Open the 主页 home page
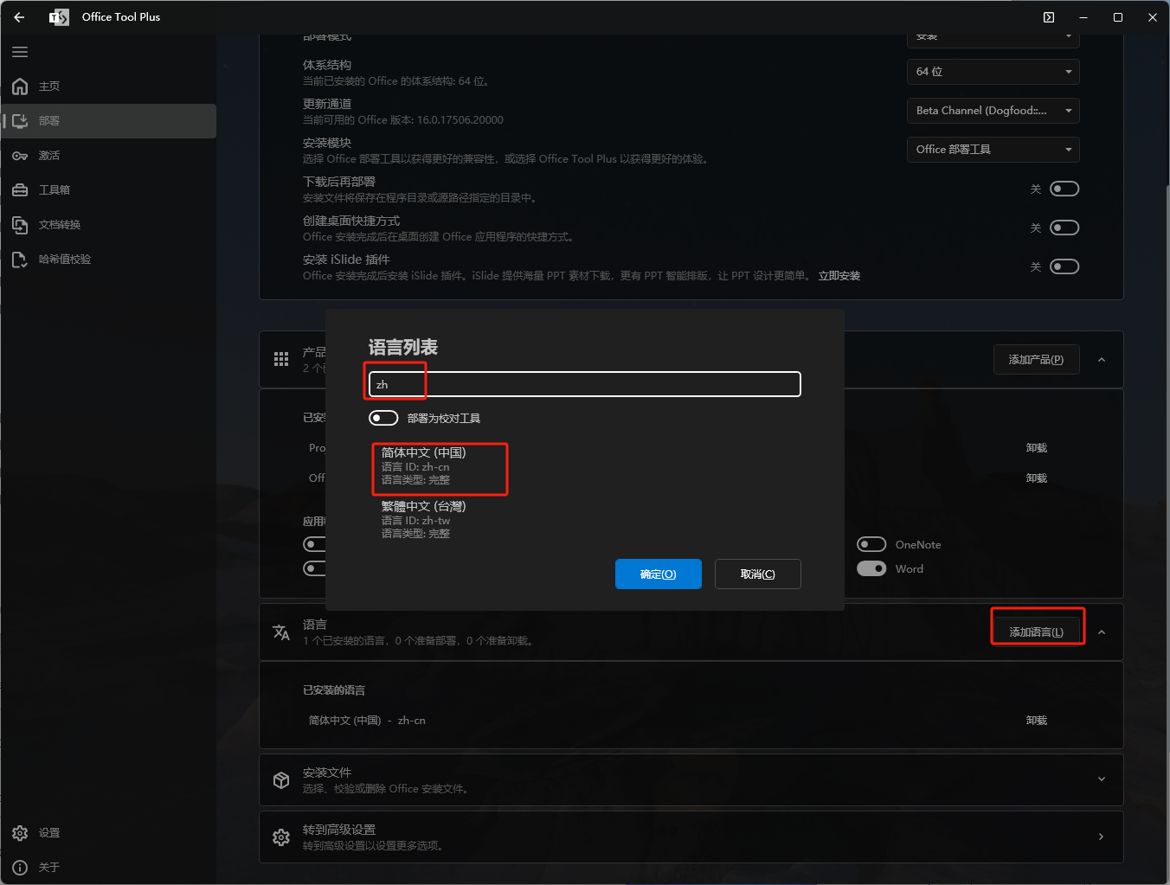This screenshot has height=885, width=1170. [48, 87]
